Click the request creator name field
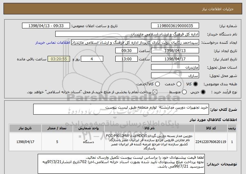Viewport: 246px width, 174px height. click(x=135, y=42)
